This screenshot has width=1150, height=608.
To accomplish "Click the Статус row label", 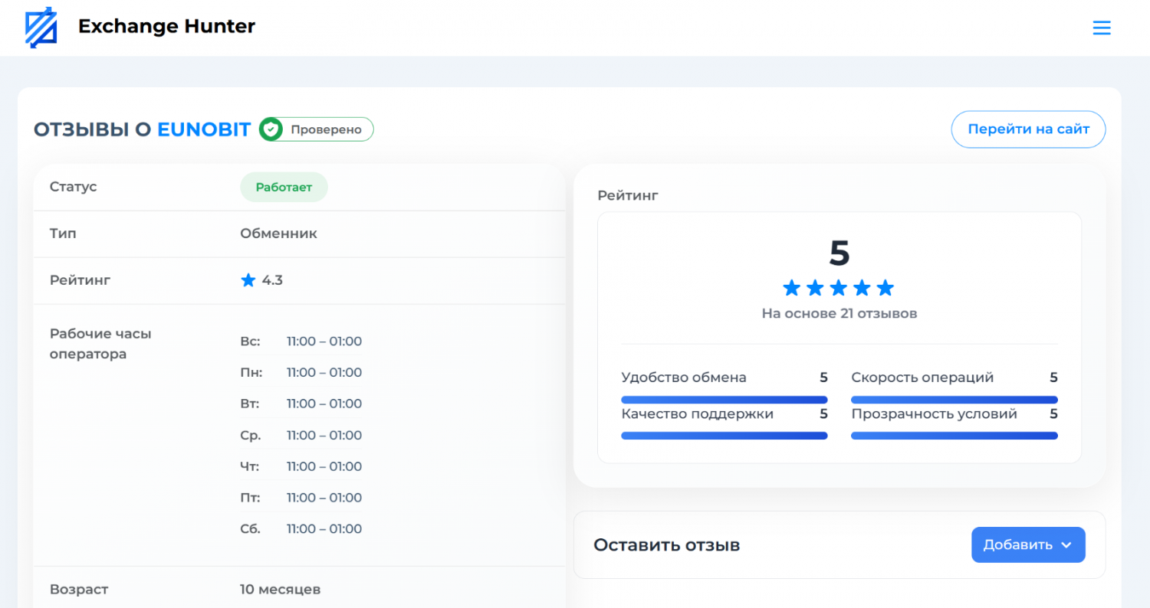I will tap(74, 187).
